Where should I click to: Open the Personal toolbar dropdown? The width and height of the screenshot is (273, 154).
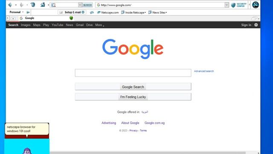click(x=17, y=12)
